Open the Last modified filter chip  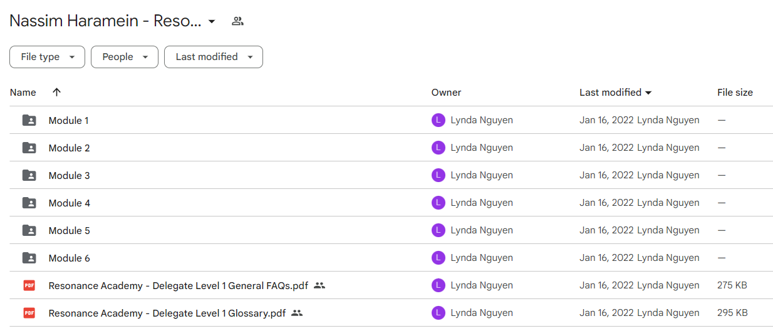point(214,57)
